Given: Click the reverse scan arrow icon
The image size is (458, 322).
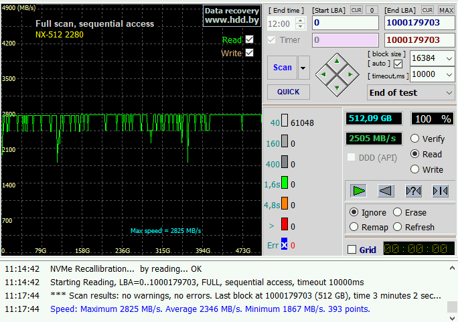Looking at the screenshot, I should pyautogui.click(x=386, y=191).
